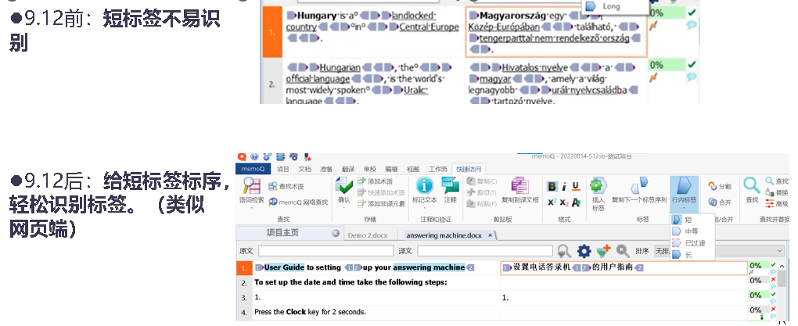Open the 文档 ribbon tab
The height and width of the screenshot is (326, 798).
click(304, 169)
